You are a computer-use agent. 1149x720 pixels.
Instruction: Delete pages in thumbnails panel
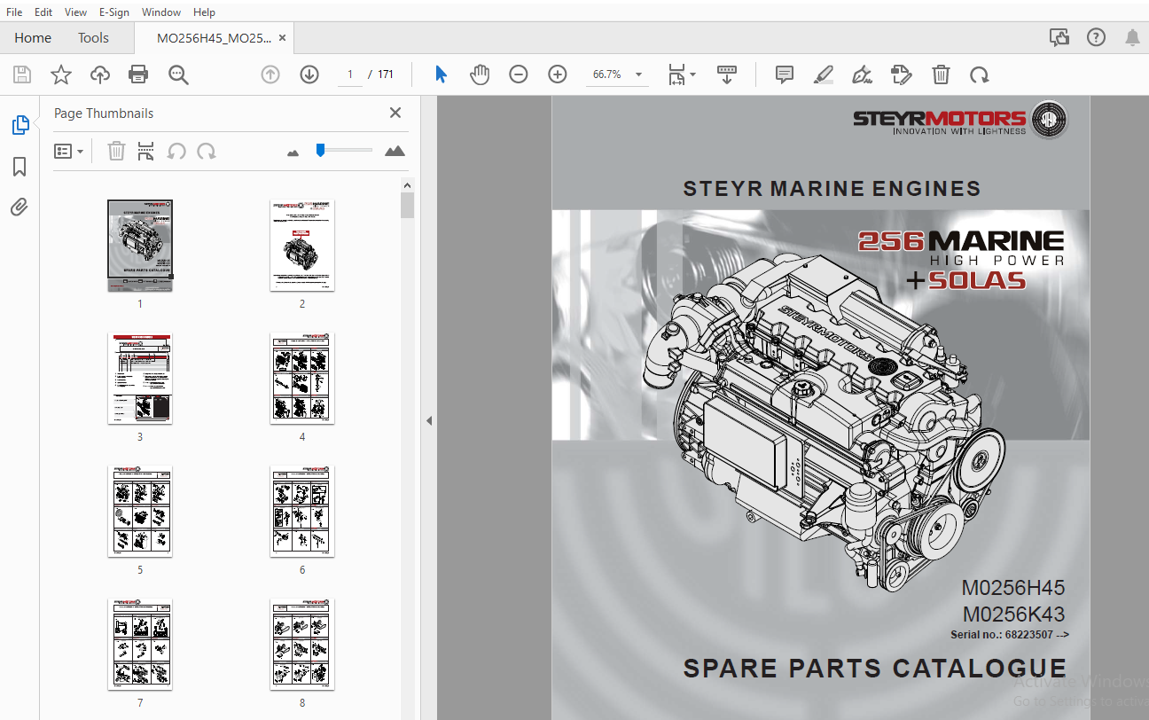coord(116,151)
